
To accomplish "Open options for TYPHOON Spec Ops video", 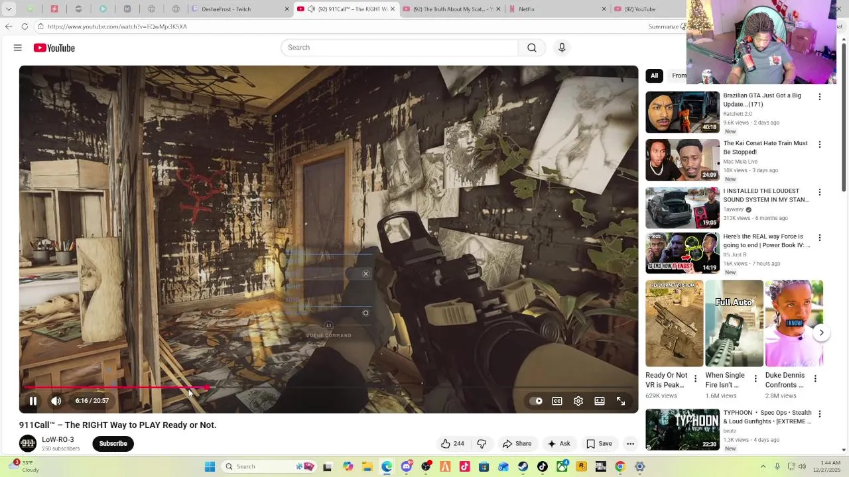I will [x=820, y=415].
